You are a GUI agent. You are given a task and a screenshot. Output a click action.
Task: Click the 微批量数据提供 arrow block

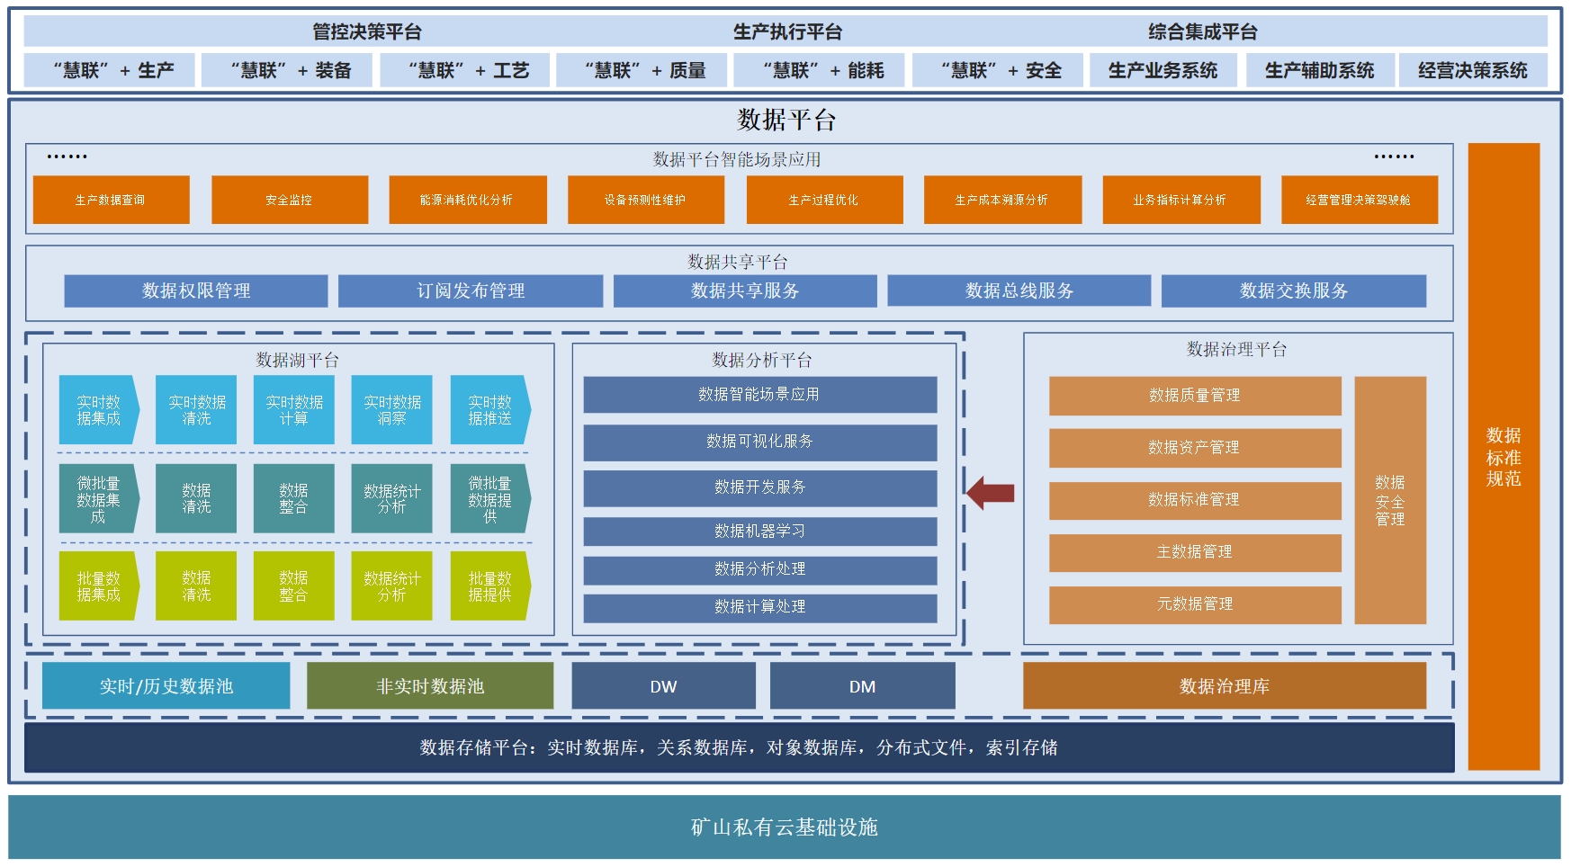point(489,499)
